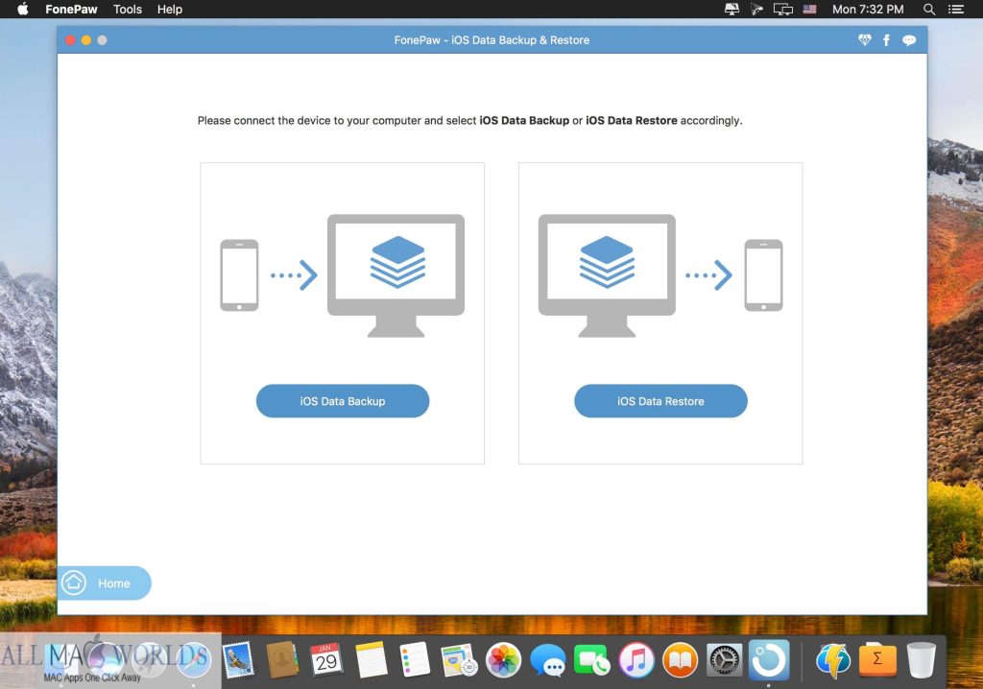Open the feedback chat bubble icon
Viewport: 983px width, 689px height.
(x=909, y=40)
